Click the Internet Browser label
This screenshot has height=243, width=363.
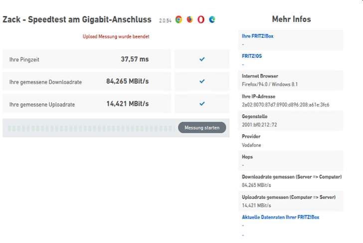[260, 76]
